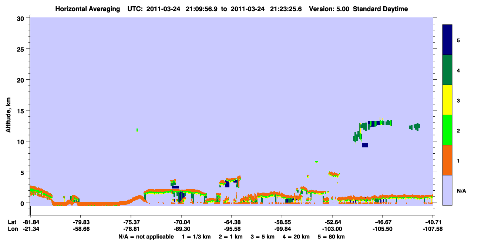Click longitude value '-58.66'
The image size is (481, 247).
81,229
